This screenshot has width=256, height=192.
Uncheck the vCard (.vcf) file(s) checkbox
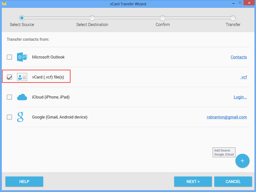point(9,77)
